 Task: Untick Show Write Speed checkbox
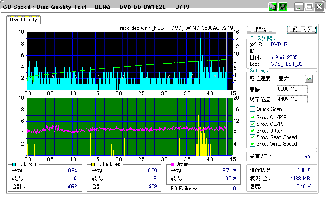(x=252, y=143)
